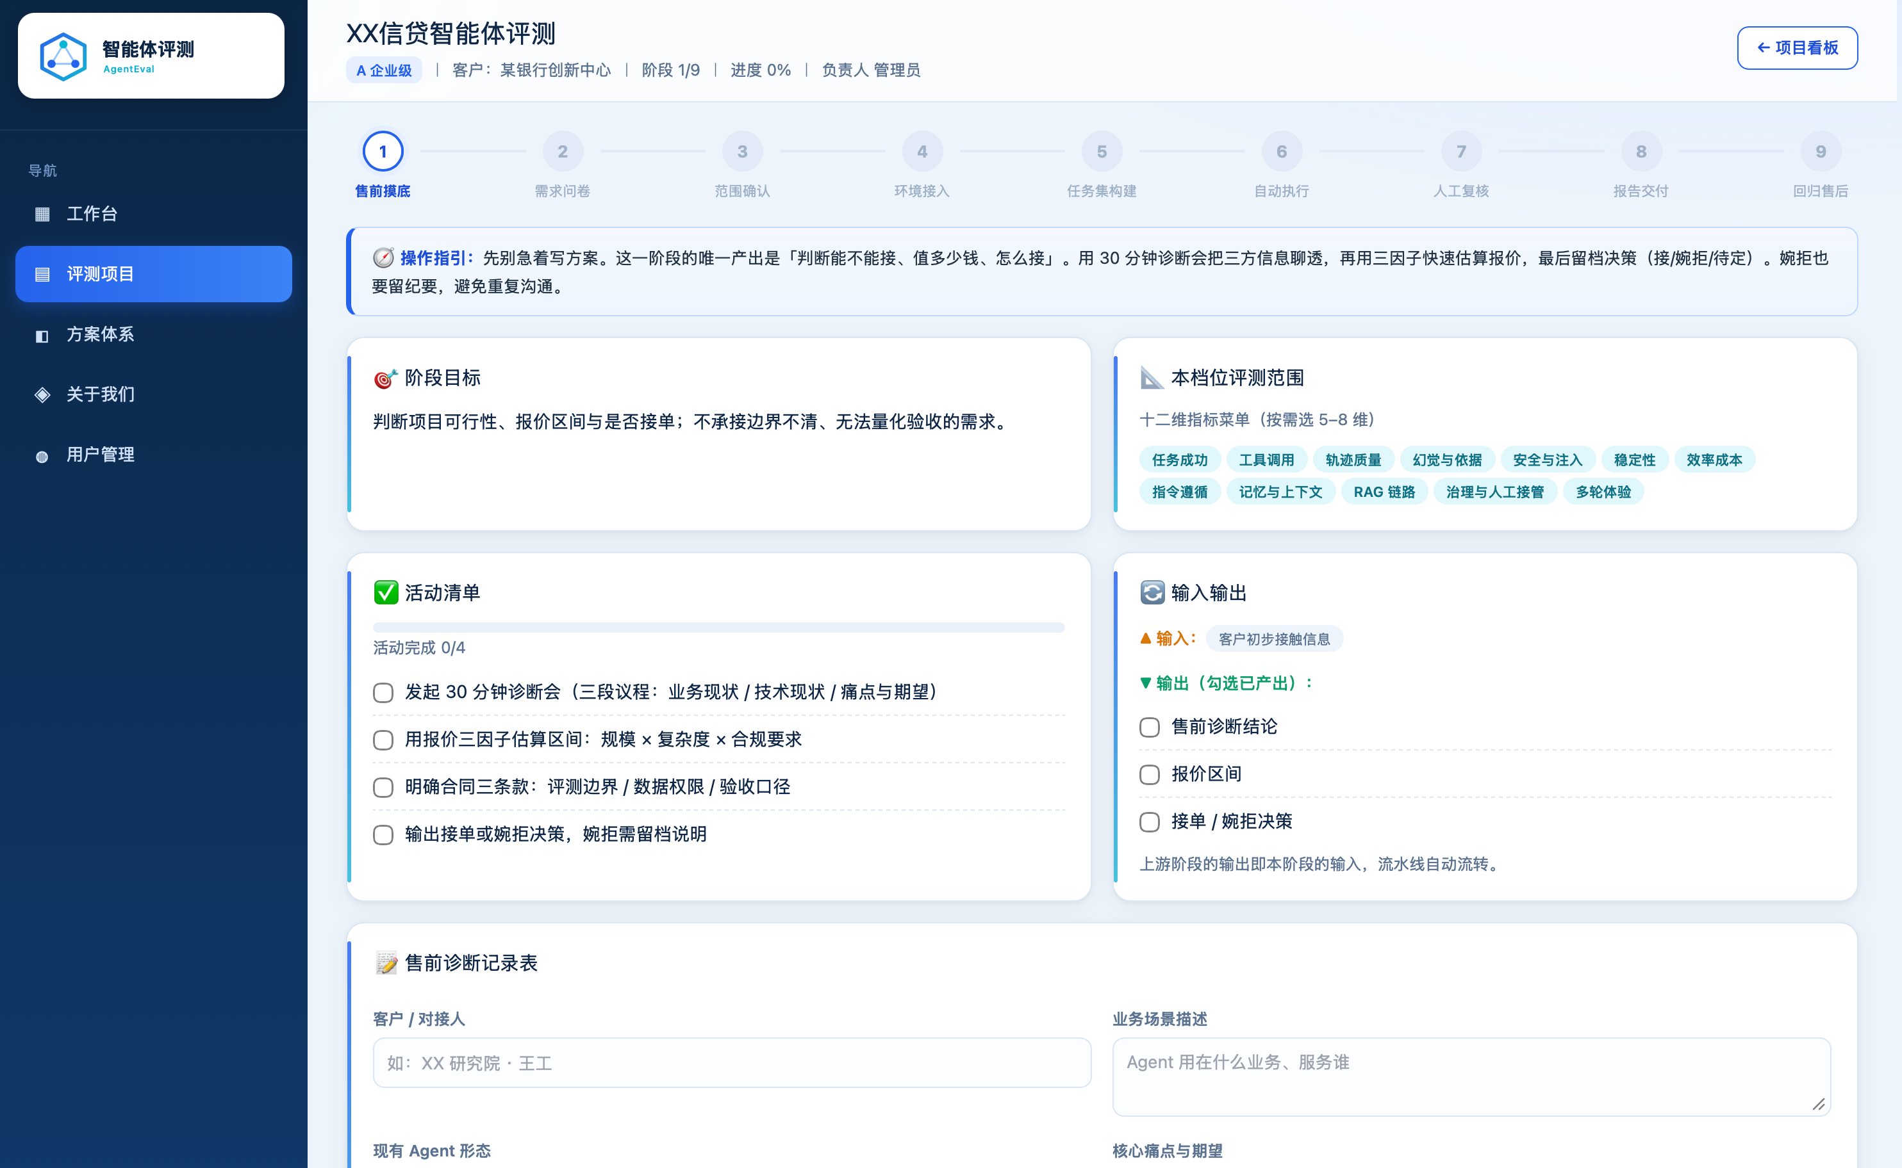Click the 方案体系 icon in sidebar
The height and width of the screenshot is (1168, 1902).
tap(42, 336)
